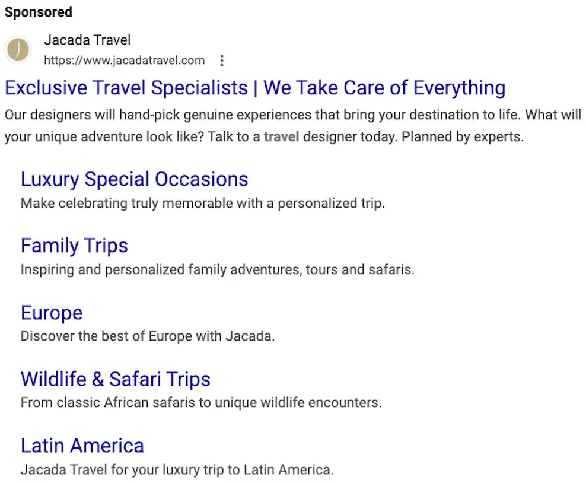Select the description text mentioning 'Planned by experts'

[x=462, y=136]
